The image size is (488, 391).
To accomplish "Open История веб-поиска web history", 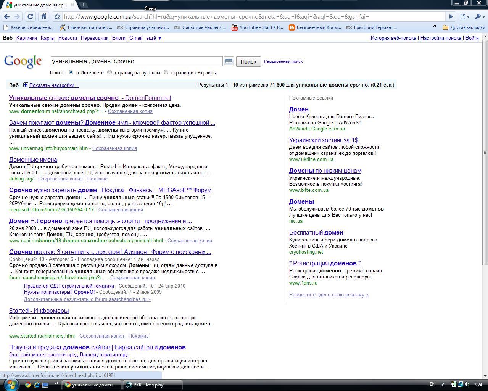I will pos(393,38).
